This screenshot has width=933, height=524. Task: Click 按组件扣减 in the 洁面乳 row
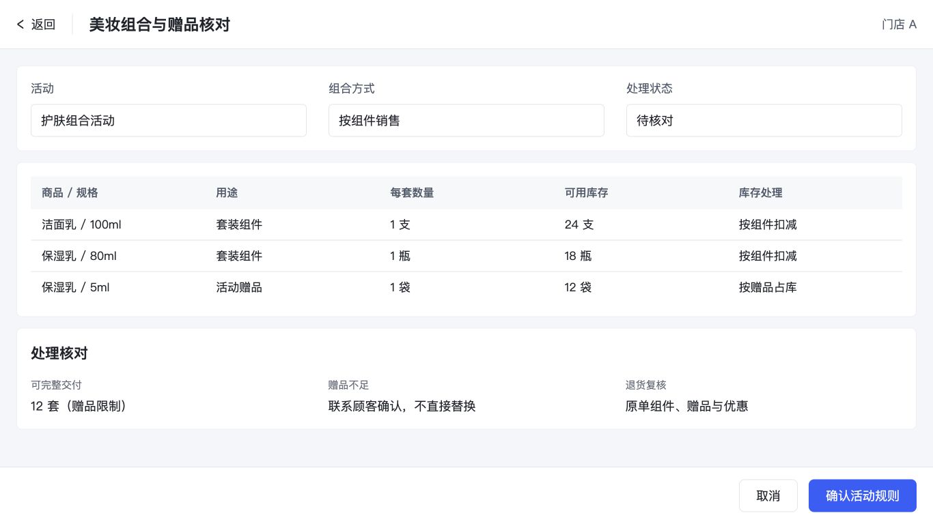[768, 224]
